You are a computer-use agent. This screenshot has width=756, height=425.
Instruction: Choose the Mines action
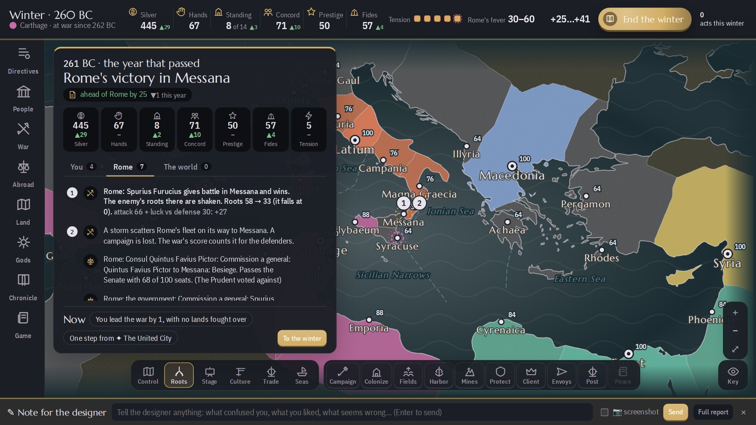pos(469,375)
